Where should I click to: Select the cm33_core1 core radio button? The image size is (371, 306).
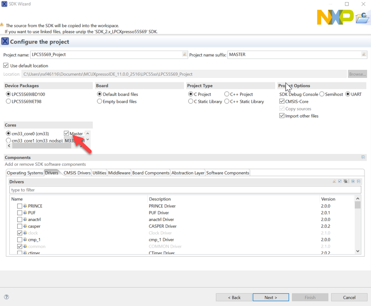[8, 140]
